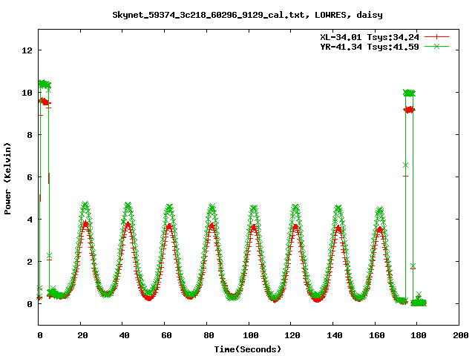Click the x-axis tick label 80
Viewport: 475px width, 356px height.
(209, 335)
